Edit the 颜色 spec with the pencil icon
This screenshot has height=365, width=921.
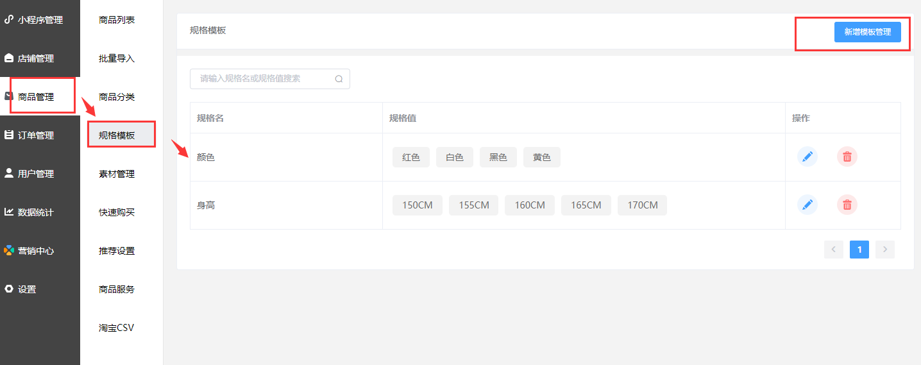click(x=807, y=157)
